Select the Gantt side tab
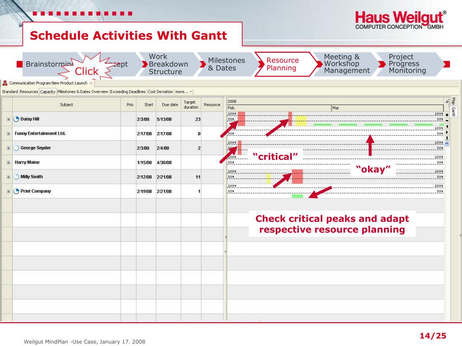Viewport: 462px width, 346px height. [x=454, y=112]
